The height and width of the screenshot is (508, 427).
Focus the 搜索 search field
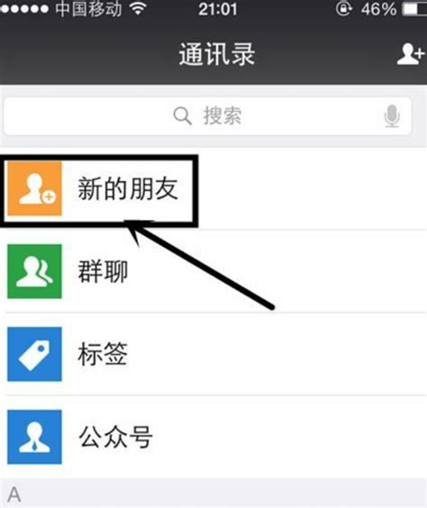207,116
